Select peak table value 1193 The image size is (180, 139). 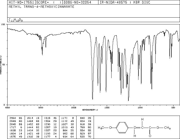[47, 133]
